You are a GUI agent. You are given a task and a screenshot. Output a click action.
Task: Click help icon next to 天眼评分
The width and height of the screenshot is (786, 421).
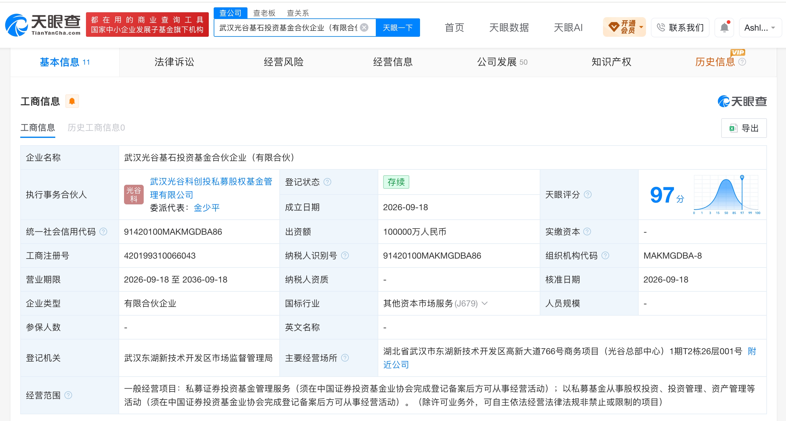pos(588,195)
